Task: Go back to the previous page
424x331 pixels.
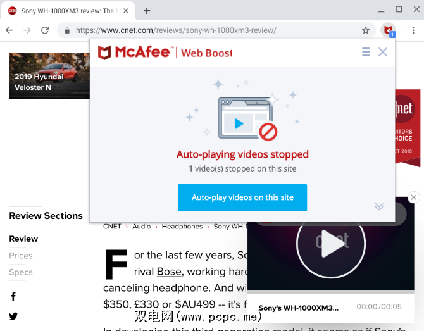Action: pos(9,30)
